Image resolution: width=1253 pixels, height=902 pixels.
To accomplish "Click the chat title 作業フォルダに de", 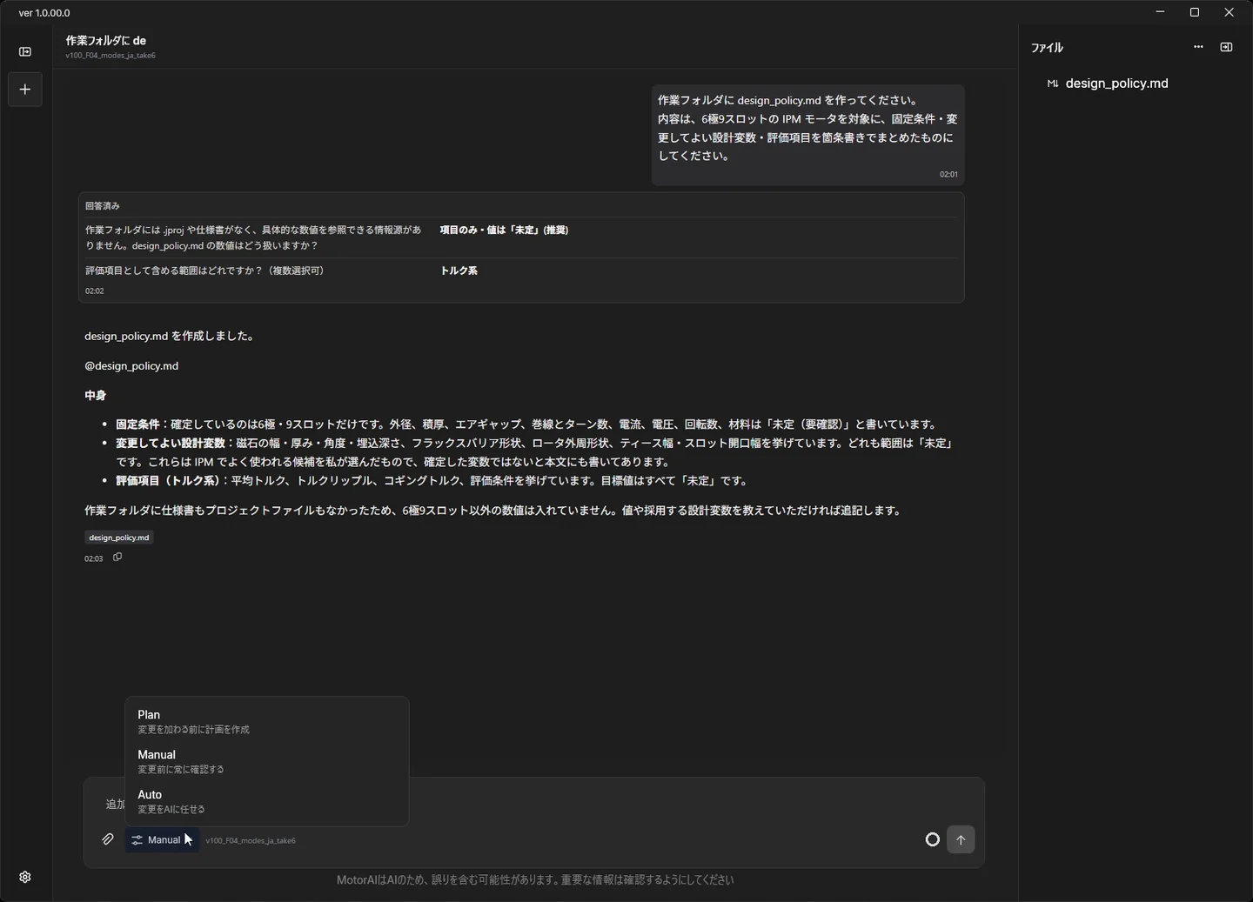I will (x=106, y=40).
